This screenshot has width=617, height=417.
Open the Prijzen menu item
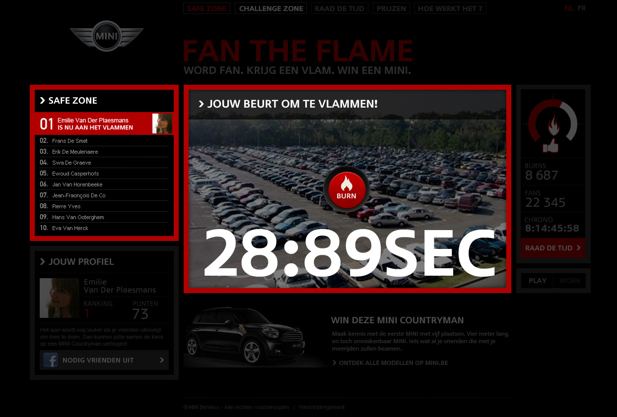(391, 8)
